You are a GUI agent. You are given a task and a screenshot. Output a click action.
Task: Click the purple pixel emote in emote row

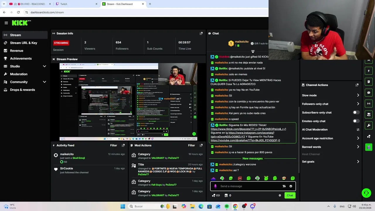(213, 178)
